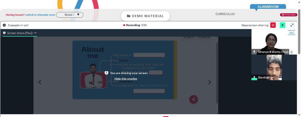
Task: Toggle fullscreen expand icon
Action: tap(292, 25)
